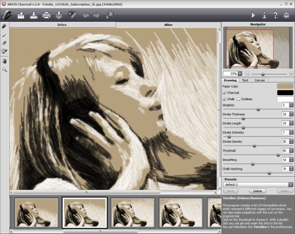Click the gears icon in the top toolbar

click(x=109, y=15)
